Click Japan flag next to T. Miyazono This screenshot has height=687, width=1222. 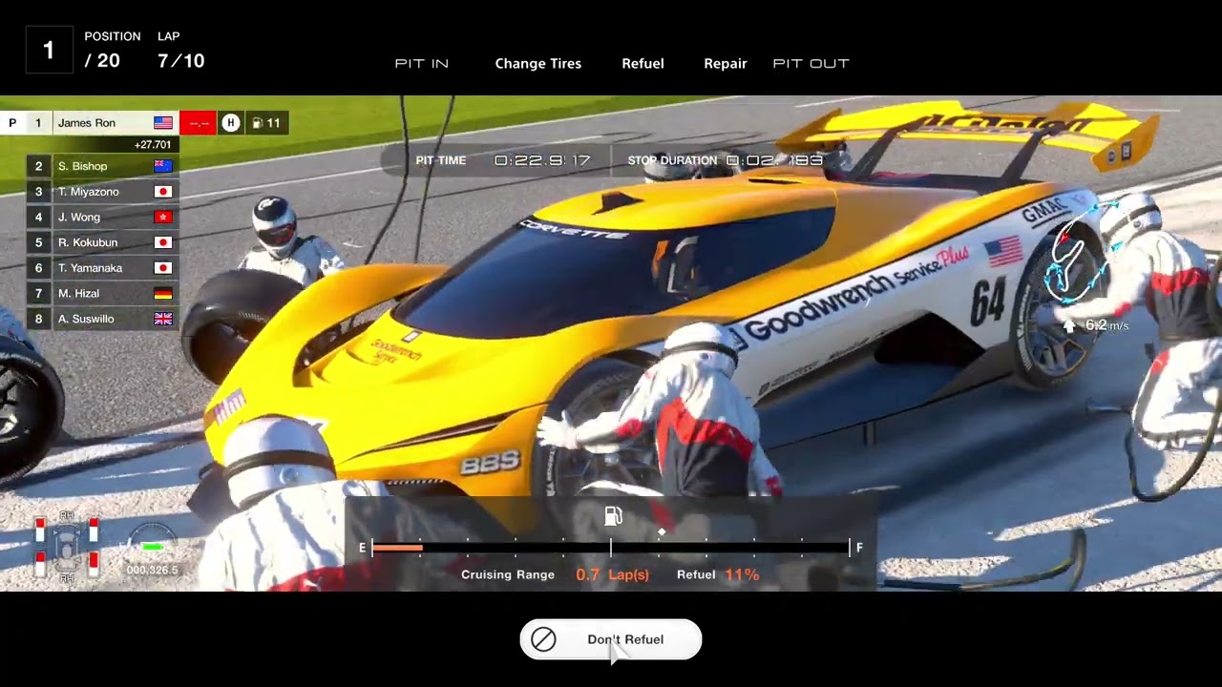(163, 192)
